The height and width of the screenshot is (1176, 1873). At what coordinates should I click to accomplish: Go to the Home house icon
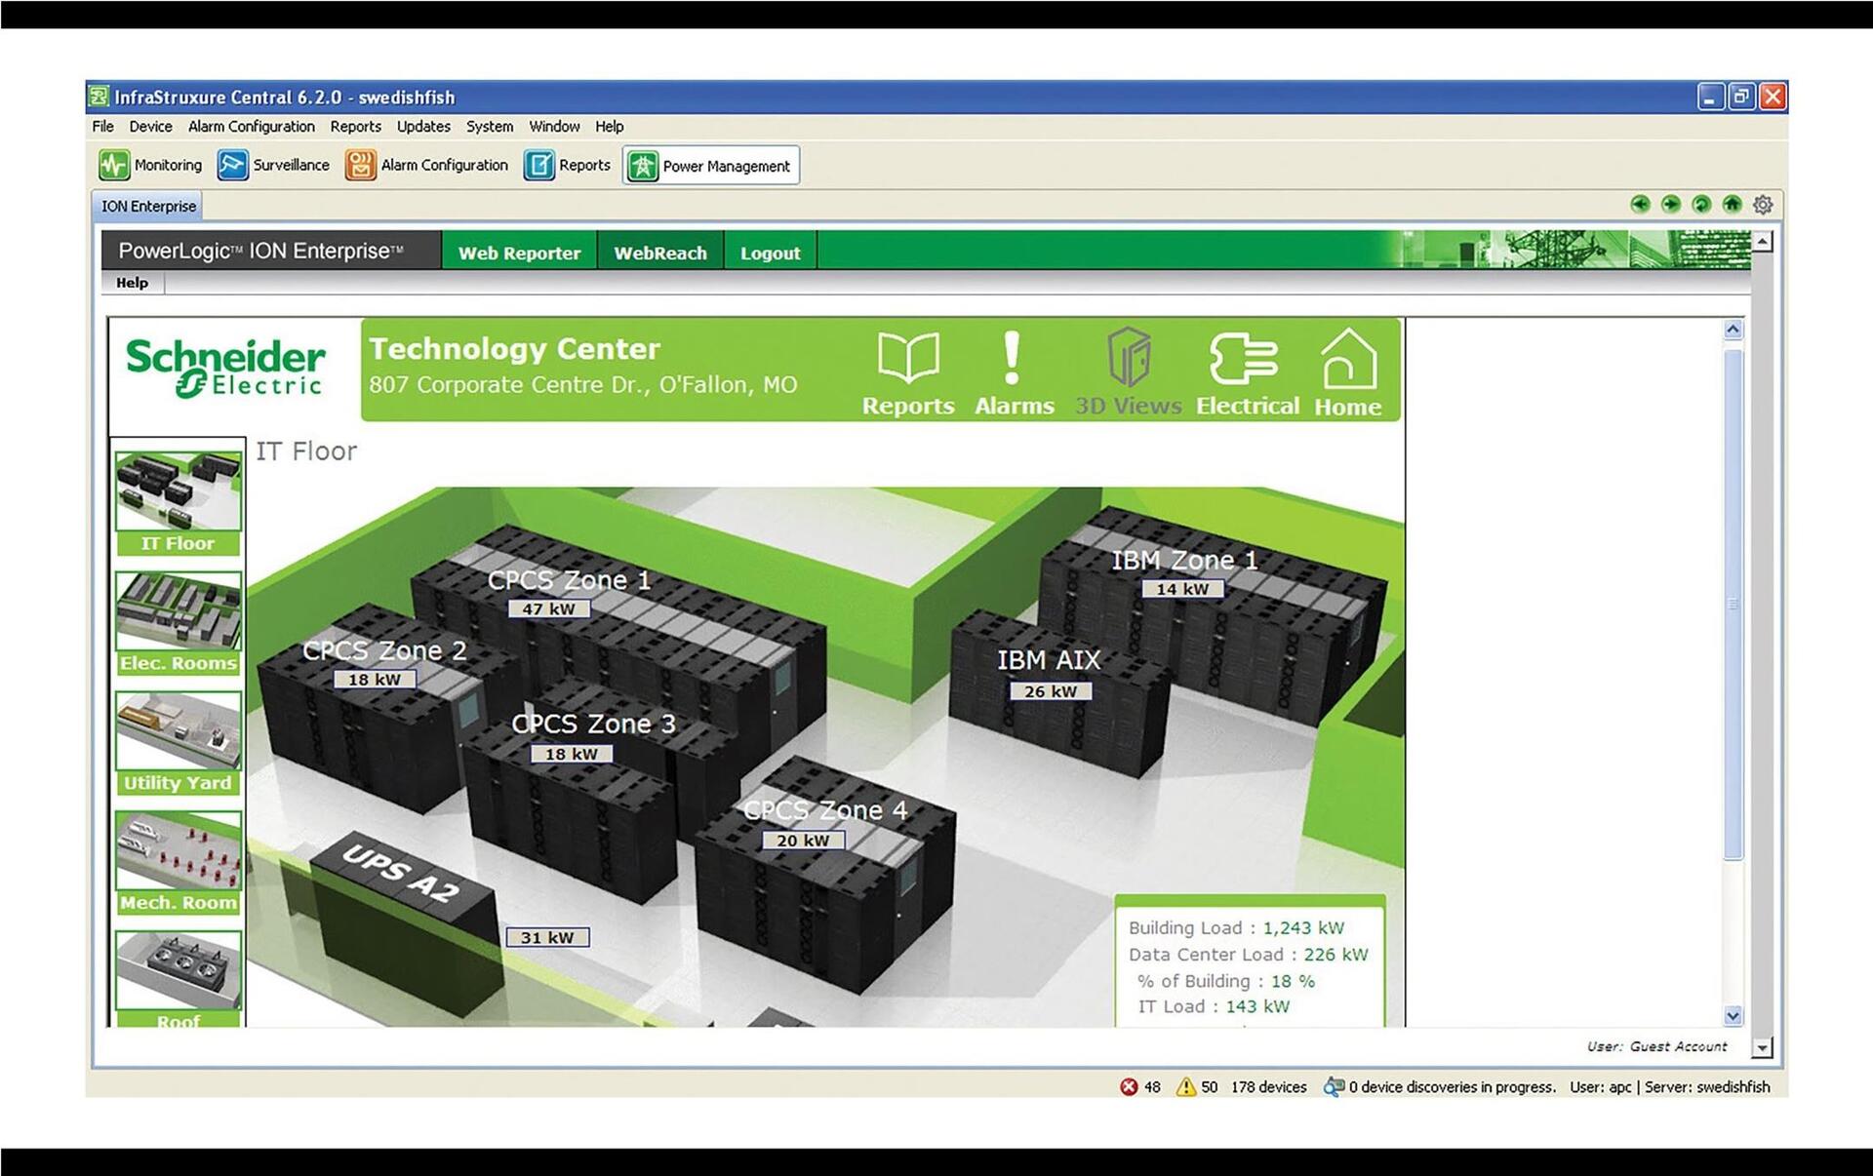(x=1348, y=358)
